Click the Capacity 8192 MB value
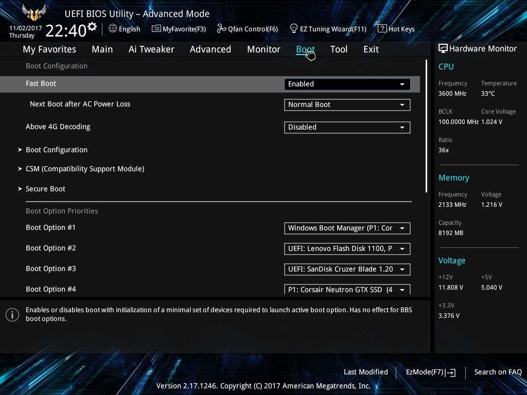The image size is (527, 395). [451, 233]
